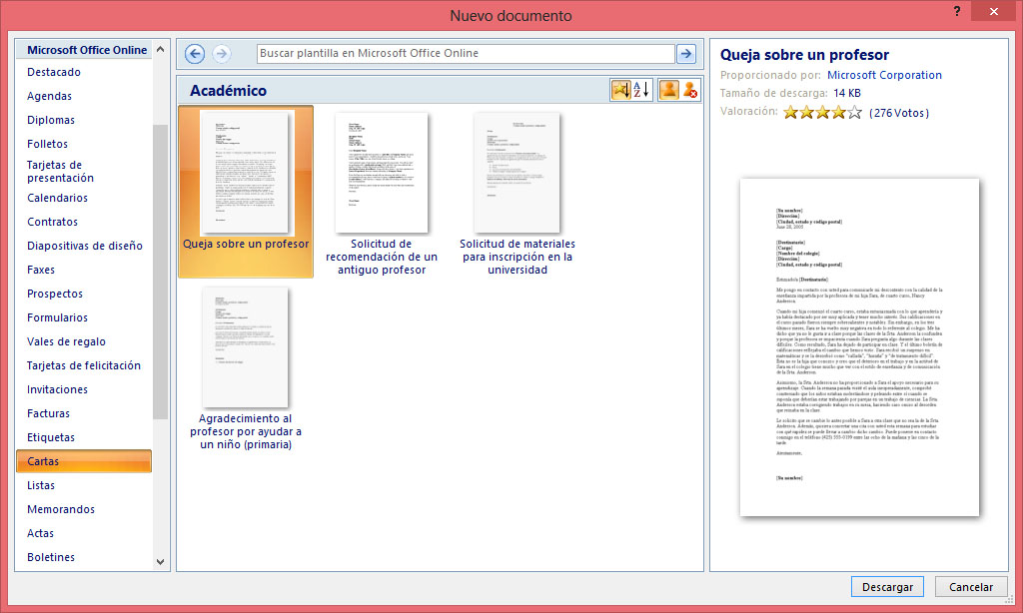This screenshot has width=1023, height=613.
Task: Click the Cancelar button
Action: pyautogui.click(x=971, y=587)
